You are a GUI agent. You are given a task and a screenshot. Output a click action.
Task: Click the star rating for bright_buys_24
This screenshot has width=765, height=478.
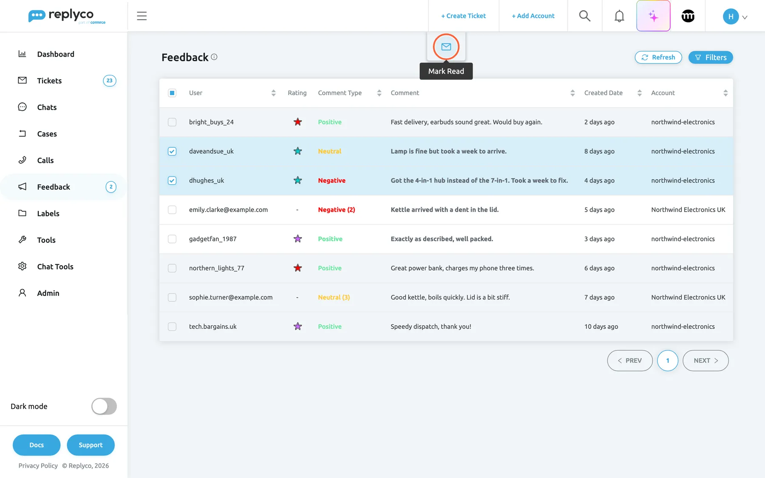(297, 122)
